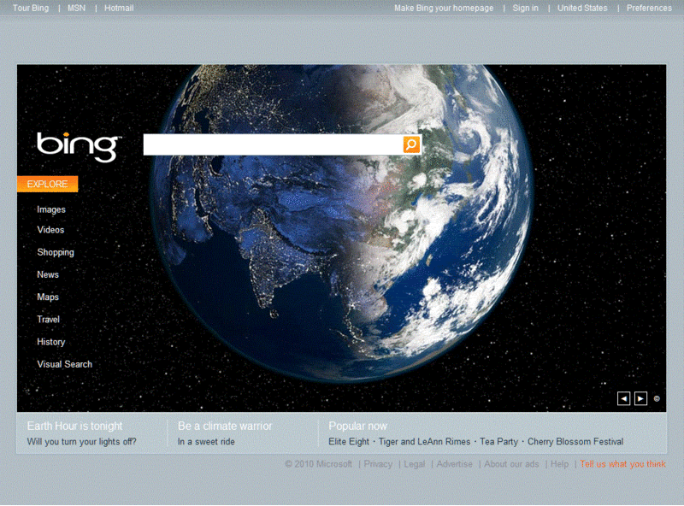Open Videos from explore list
This screenshot has height=506, width=684.
(x=50, y=230)
